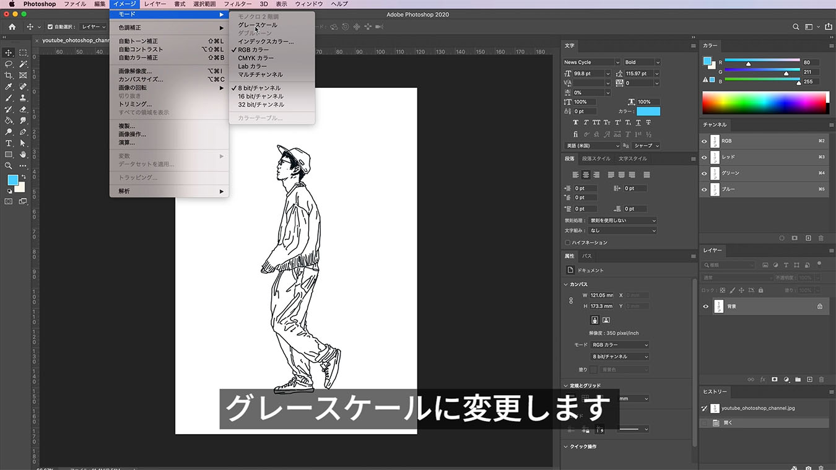Open font size 99.8 pt dropdown
Image resolution: width=836 pixels, height=470 pixels.
(607, 74)
